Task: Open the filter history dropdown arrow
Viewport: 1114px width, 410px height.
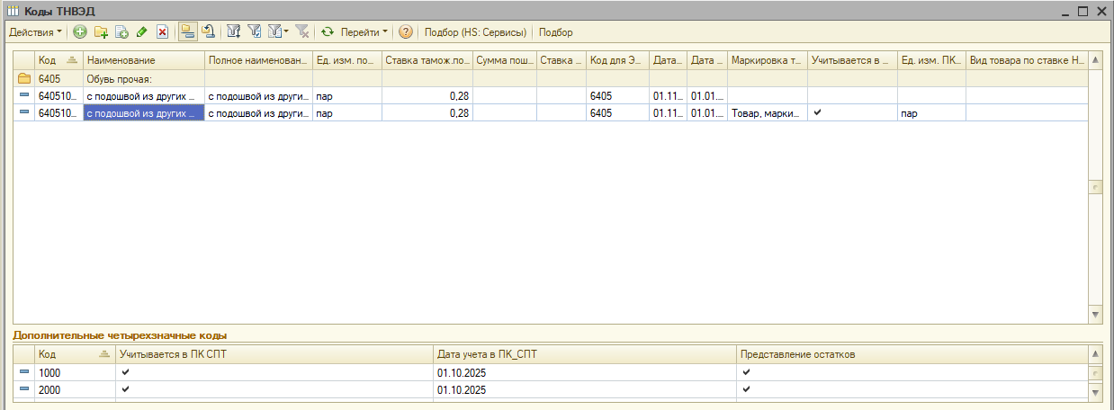Action: tap(284, 32)
